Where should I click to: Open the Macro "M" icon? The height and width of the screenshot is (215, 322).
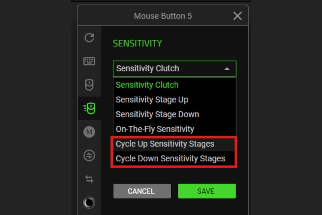click(89, 132)
